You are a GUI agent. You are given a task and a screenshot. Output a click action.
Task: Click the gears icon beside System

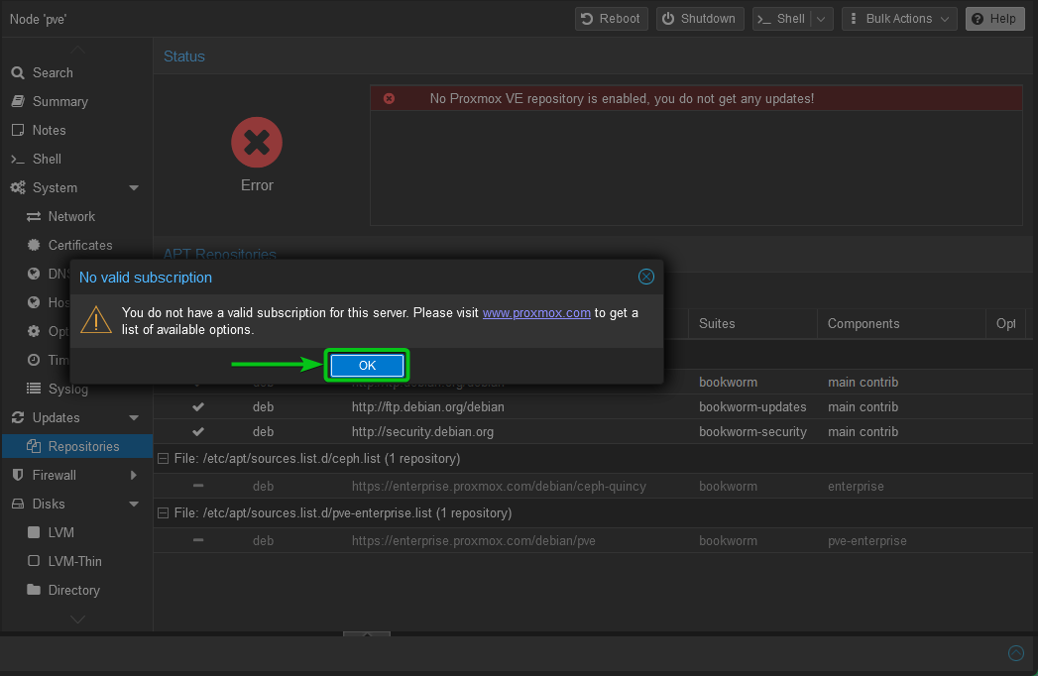click(x=18, y=188)
